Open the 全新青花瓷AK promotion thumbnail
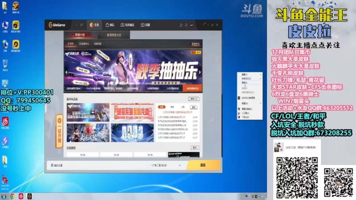The width and height of the screenshot is (356, 200). (x=88, y=112)
